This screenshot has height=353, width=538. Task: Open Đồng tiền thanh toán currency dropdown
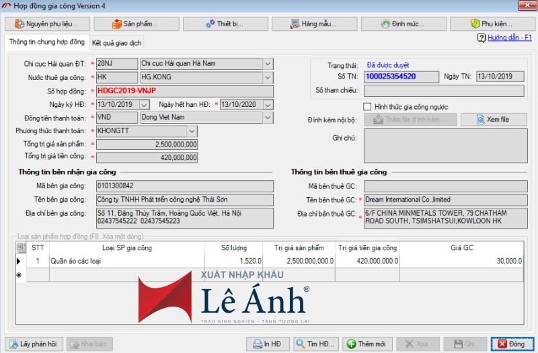[268, 118]
